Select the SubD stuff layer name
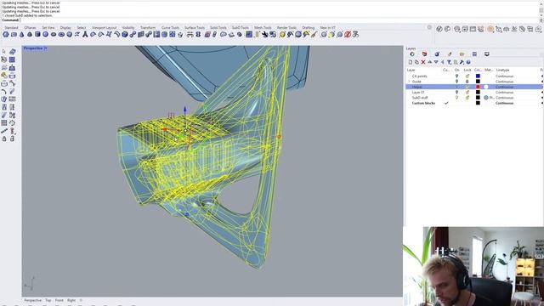 tap(420, 98)
